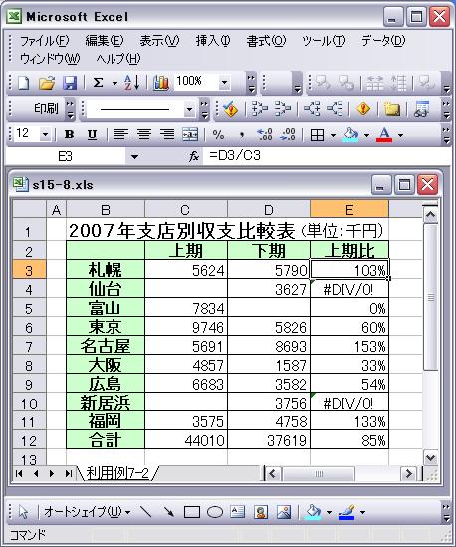Toggle Bold formatting

coord(69,135)
